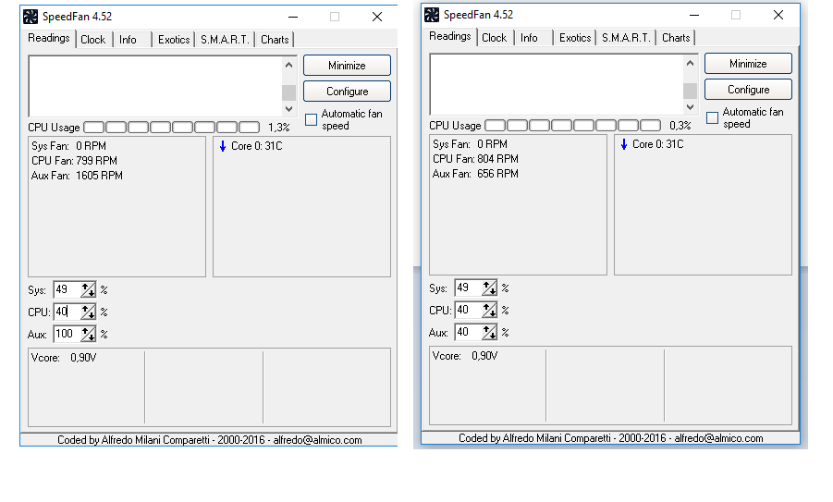Click log text area in right window

pos(557,84)
